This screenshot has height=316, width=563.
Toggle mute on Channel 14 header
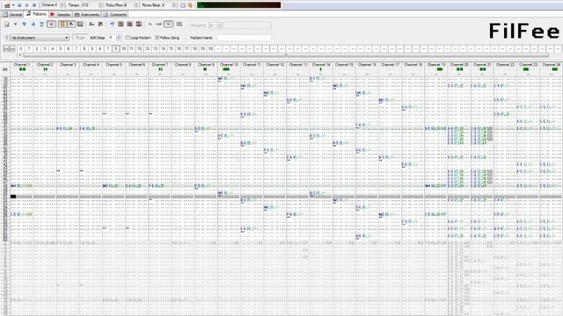click(x=320, y=64)
